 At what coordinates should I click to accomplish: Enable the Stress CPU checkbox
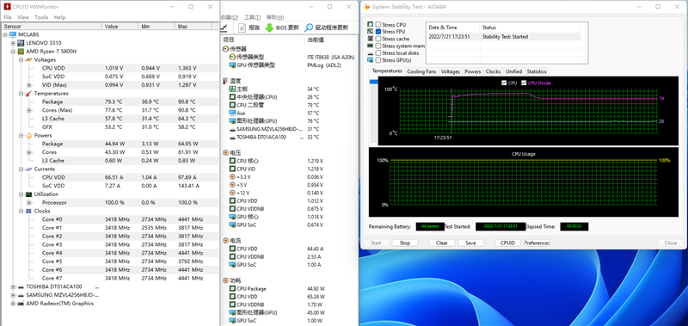click(x=378, y=25)
